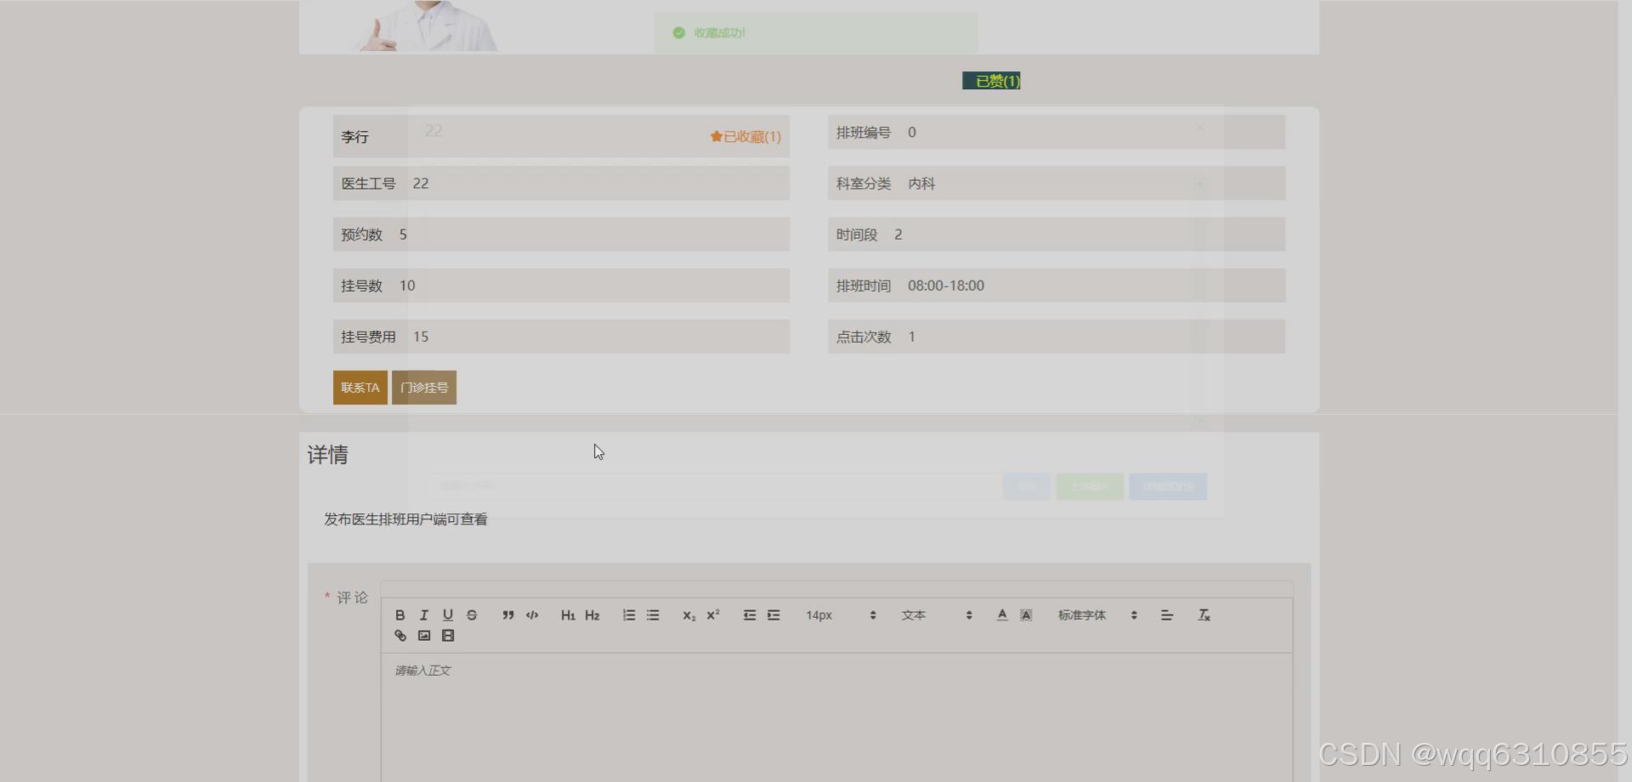Open the text background color picker
This screenshot has height=782, width=1632.
[x=1026, y=615]
